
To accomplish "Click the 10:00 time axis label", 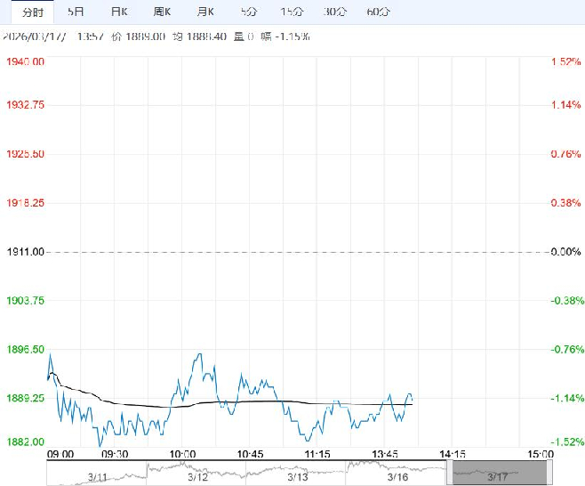I will click(181, 454).
